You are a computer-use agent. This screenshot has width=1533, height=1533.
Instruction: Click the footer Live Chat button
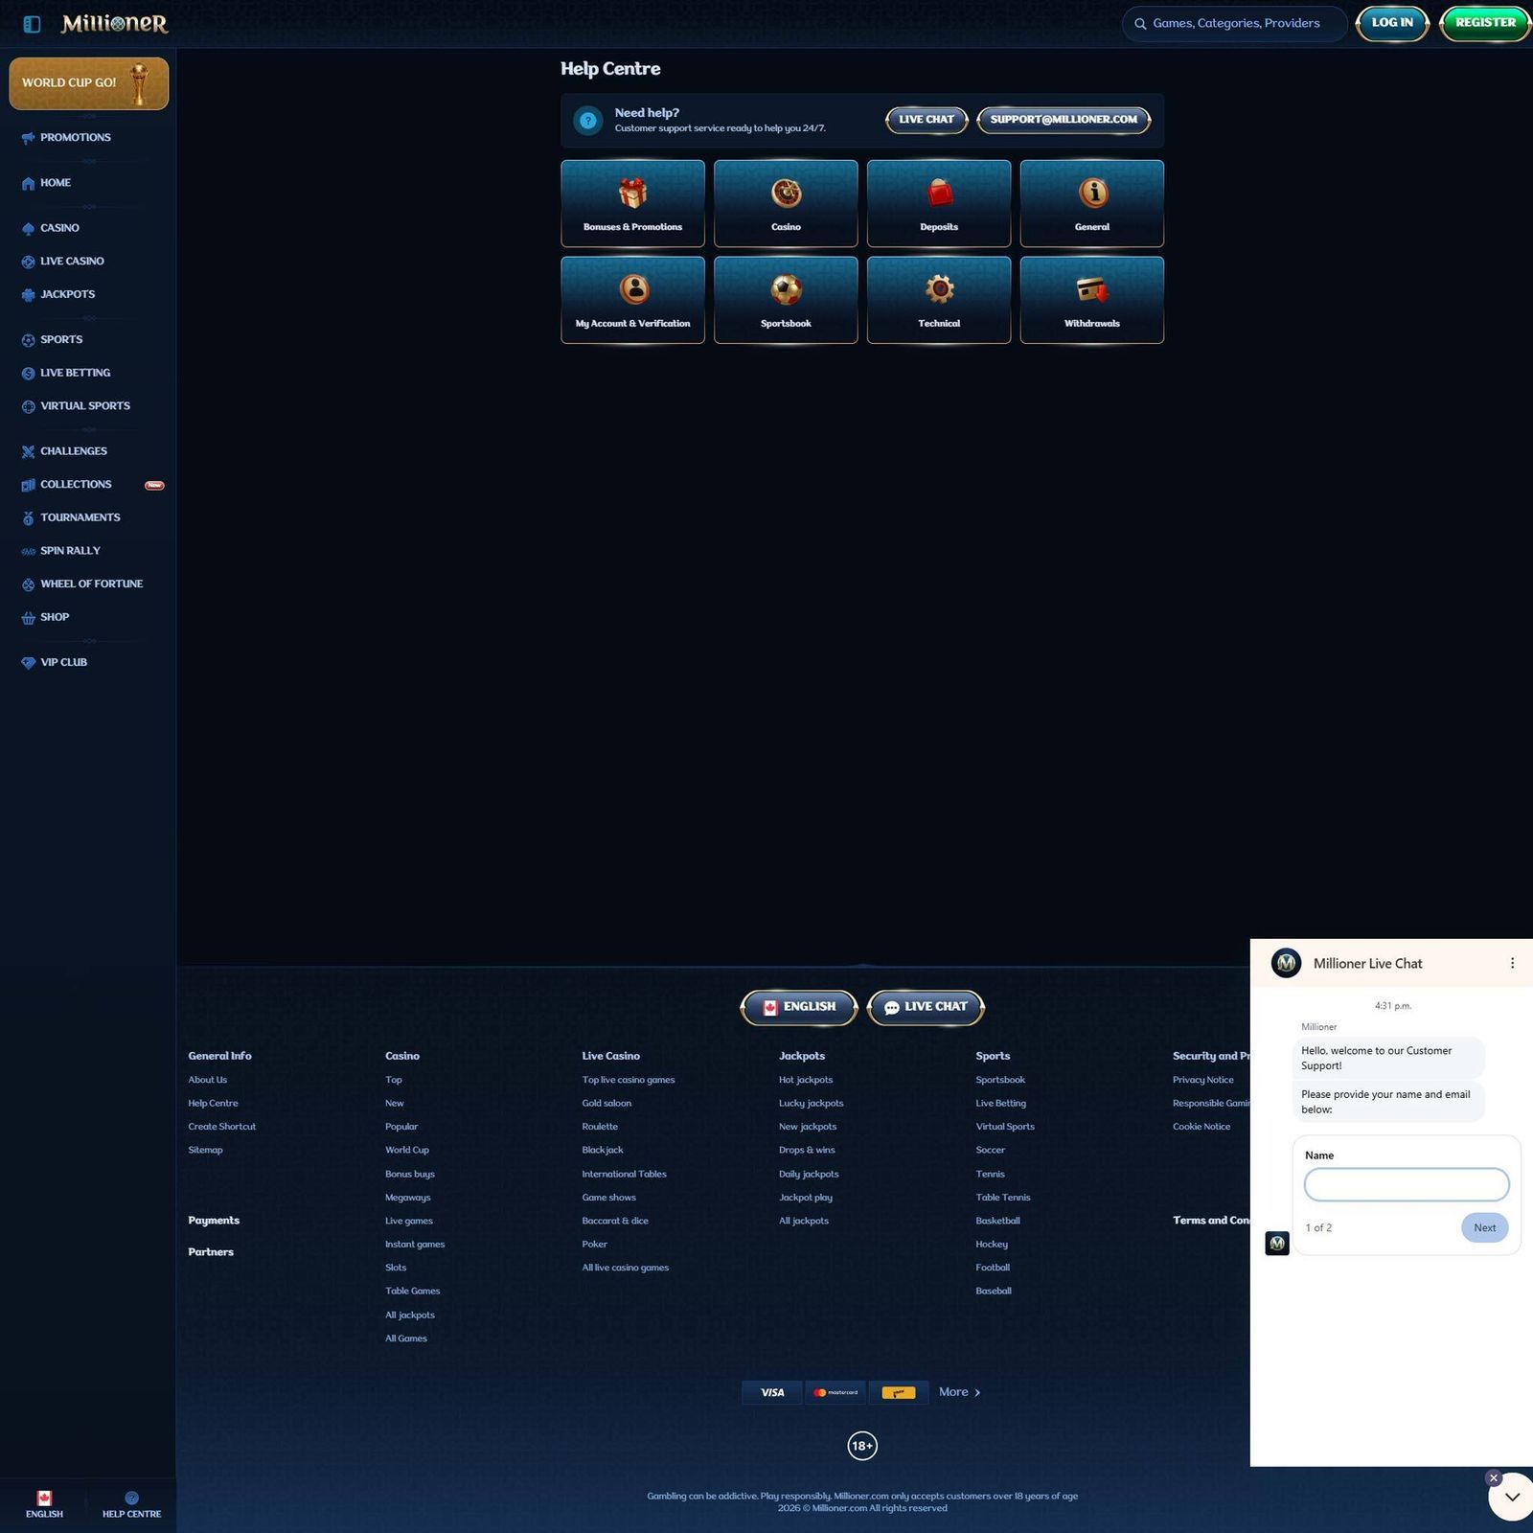click(x=926, y=1007)
